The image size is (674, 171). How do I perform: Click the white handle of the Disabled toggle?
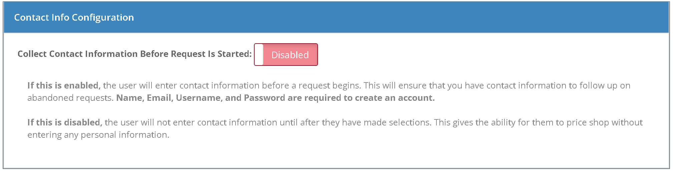pyautogui.click(x=259, y=55)
